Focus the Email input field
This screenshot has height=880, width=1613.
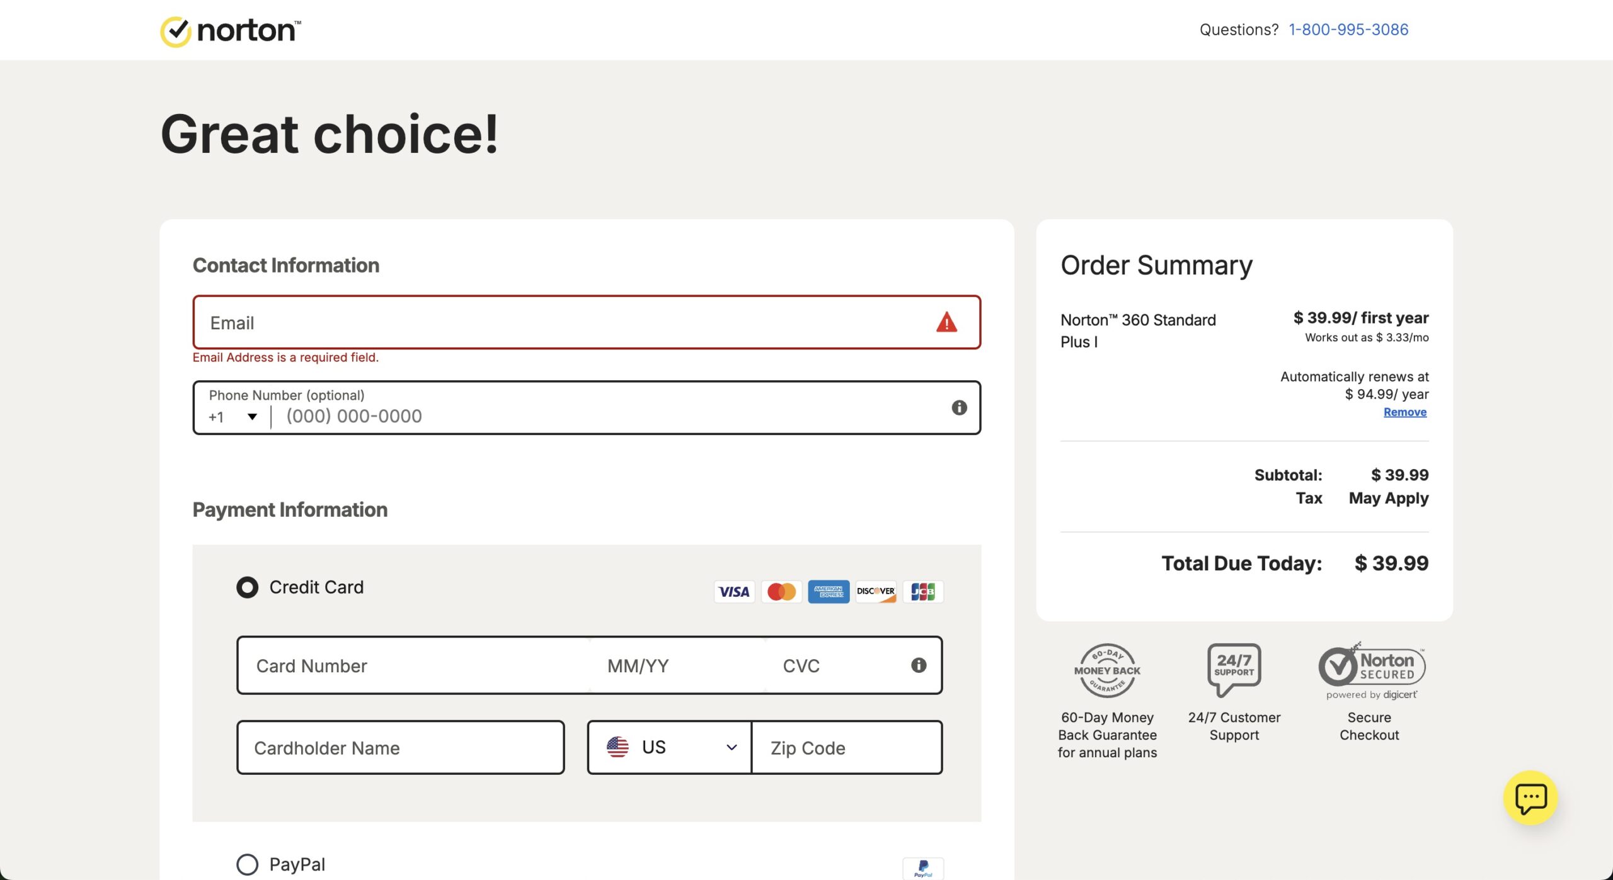click(587, 322)
